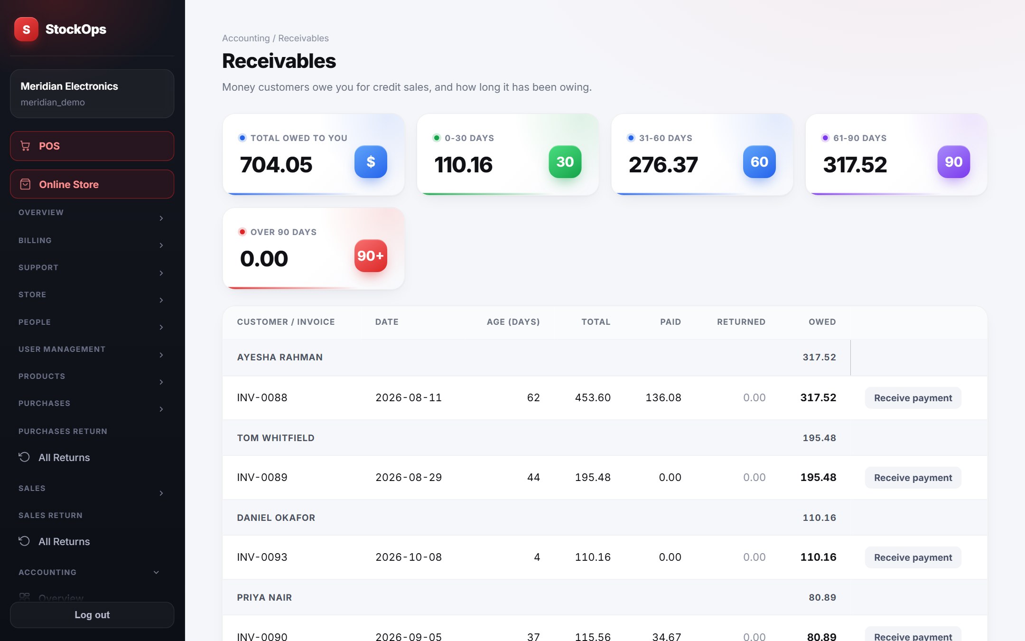Image resolution: width=1025 pixels, height=641 pixels.
Task: Click the Tom Whitfield customer row
Action: coord(605,438)
